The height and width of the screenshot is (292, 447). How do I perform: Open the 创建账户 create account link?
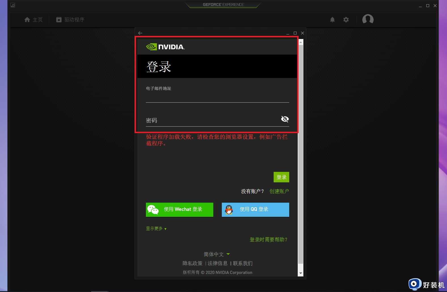coord(279,191)
